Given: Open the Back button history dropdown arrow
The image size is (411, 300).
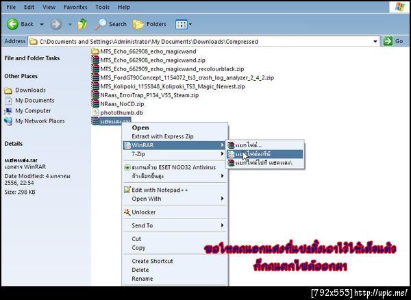Looking at the screenshot, I should [42, 25].
